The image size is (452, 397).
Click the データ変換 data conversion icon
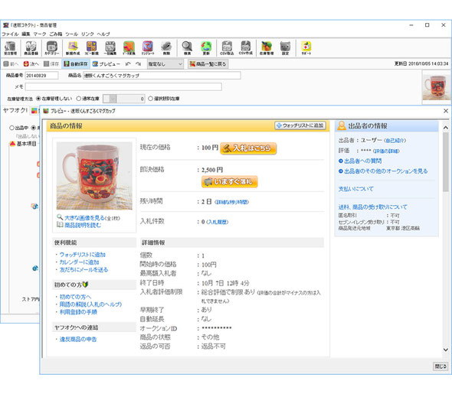click(x=129, y=48)
